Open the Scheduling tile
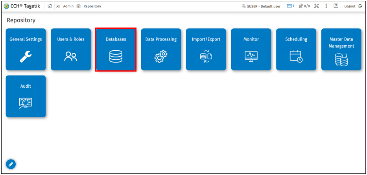Image resolution: width=367 pixels, height=175 pixels. 296,50
